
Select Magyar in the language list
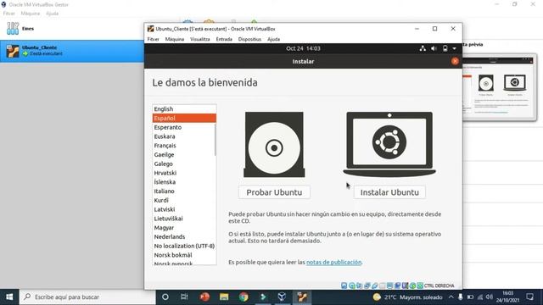tap(184, 228)
